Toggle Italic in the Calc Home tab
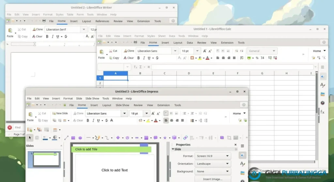This screenshot has height=182, width=334. [144, 58]
